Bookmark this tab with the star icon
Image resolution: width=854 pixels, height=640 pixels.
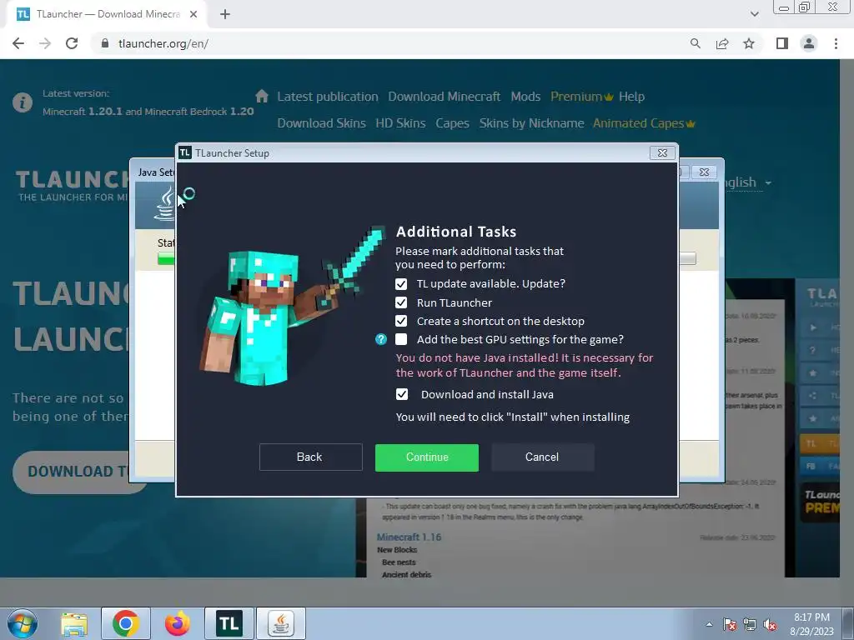[749, 43]
